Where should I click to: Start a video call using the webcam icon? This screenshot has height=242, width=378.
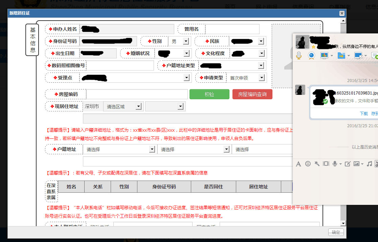coord(311,55)
